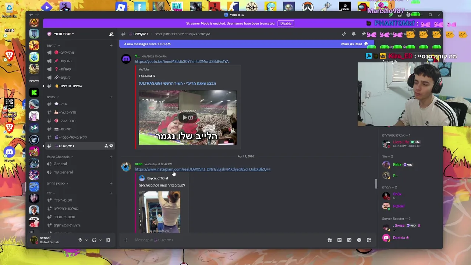Open the output device dropdown next to headphones
471x265 pixels.
point(100,240)
